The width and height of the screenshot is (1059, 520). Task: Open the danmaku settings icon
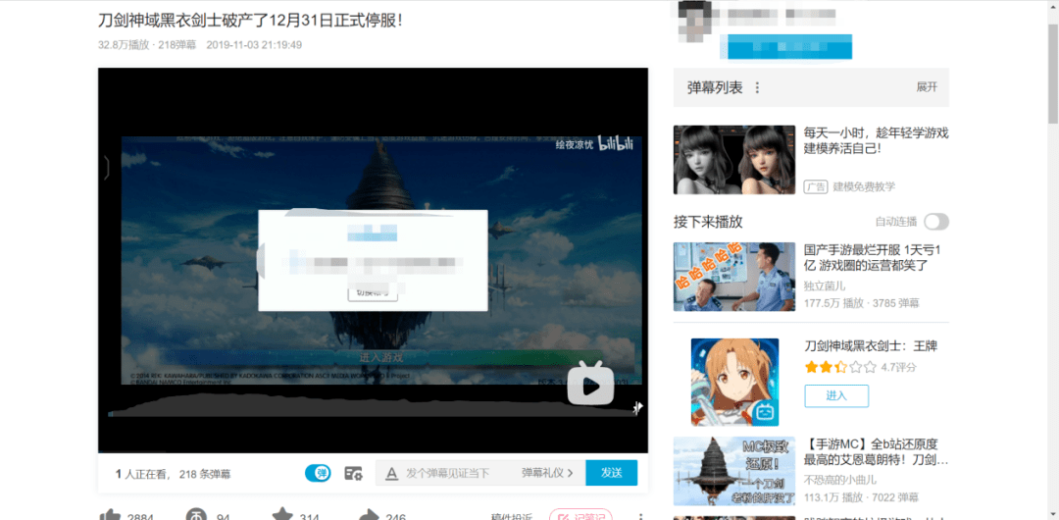click(353, 473)
